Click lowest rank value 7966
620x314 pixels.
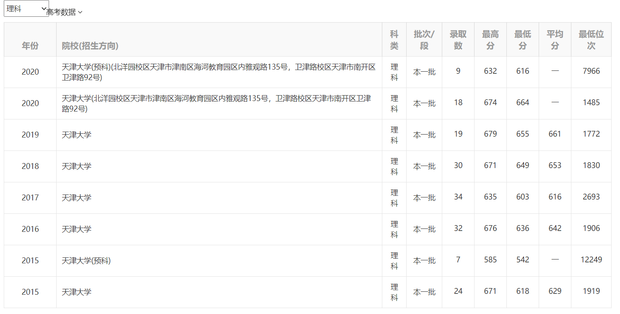pyautogui.click(x=591, y=71)
